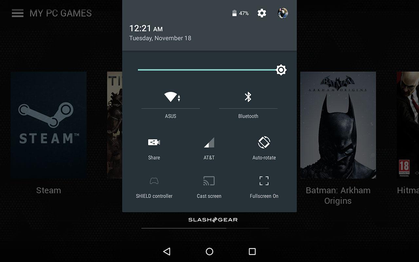
Task: Click the Batman: Arkham Origins caption
Action: (338, 196)
